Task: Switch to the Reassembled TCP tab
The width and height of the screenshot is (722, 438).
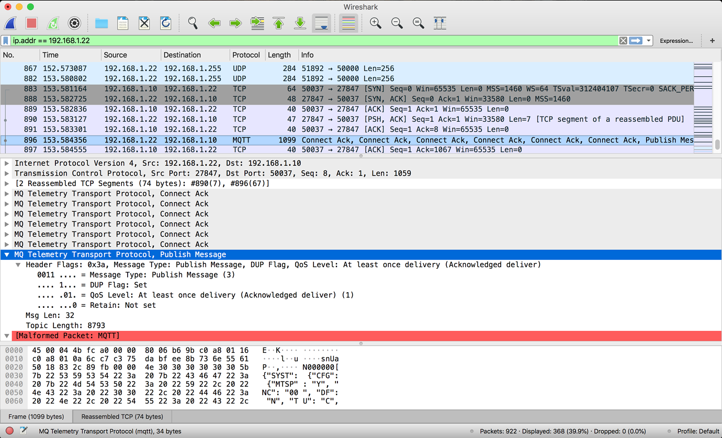Action: 121,416
